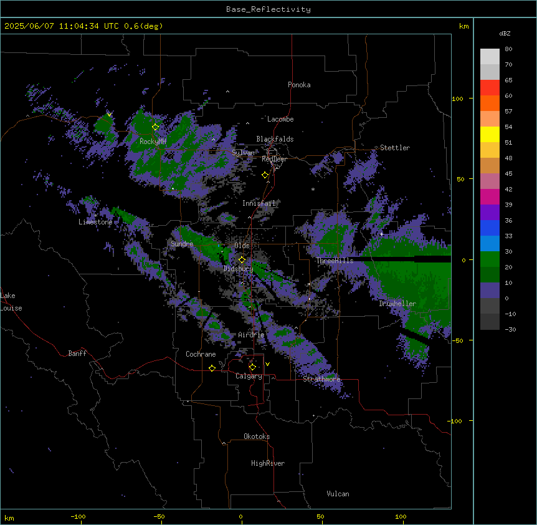This screenshot has width=537, height=525.
Task: Click the Ponoka city label
Action: [x=299, y=85]
